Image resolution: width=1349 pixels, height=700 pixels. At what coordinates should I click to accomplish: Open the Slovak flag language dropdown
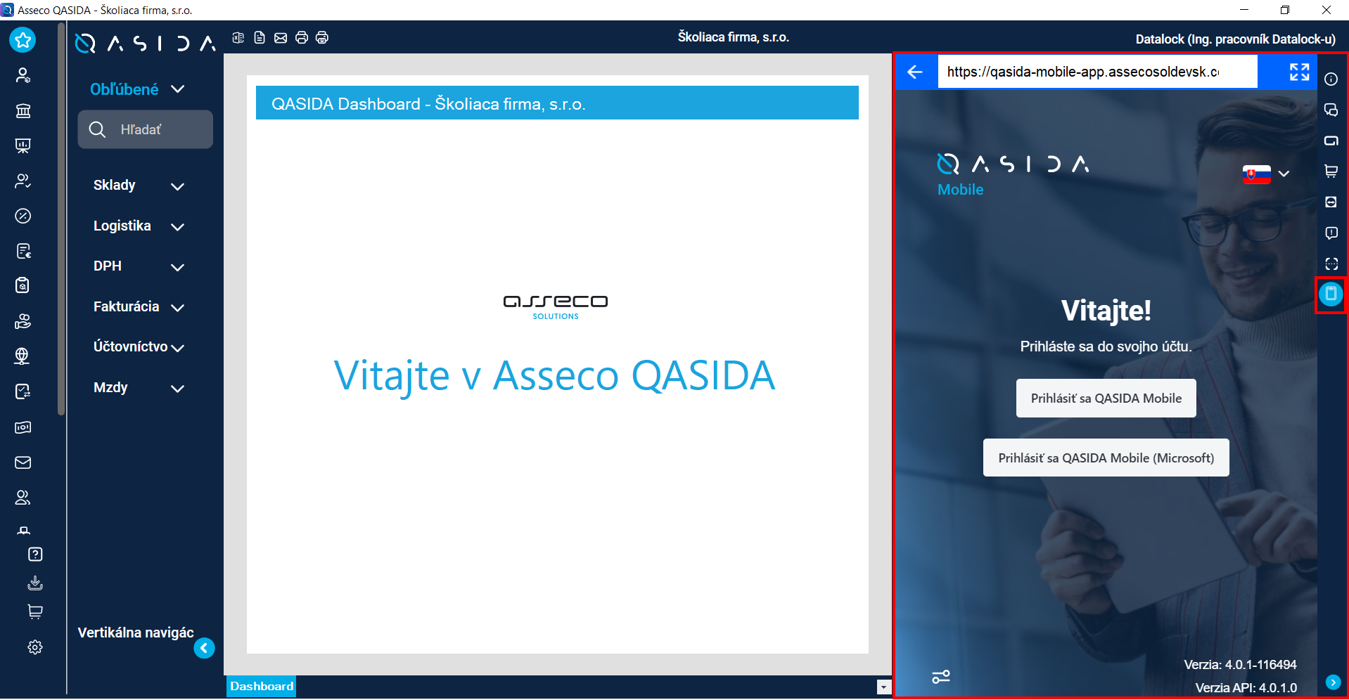coord(1265,174)
